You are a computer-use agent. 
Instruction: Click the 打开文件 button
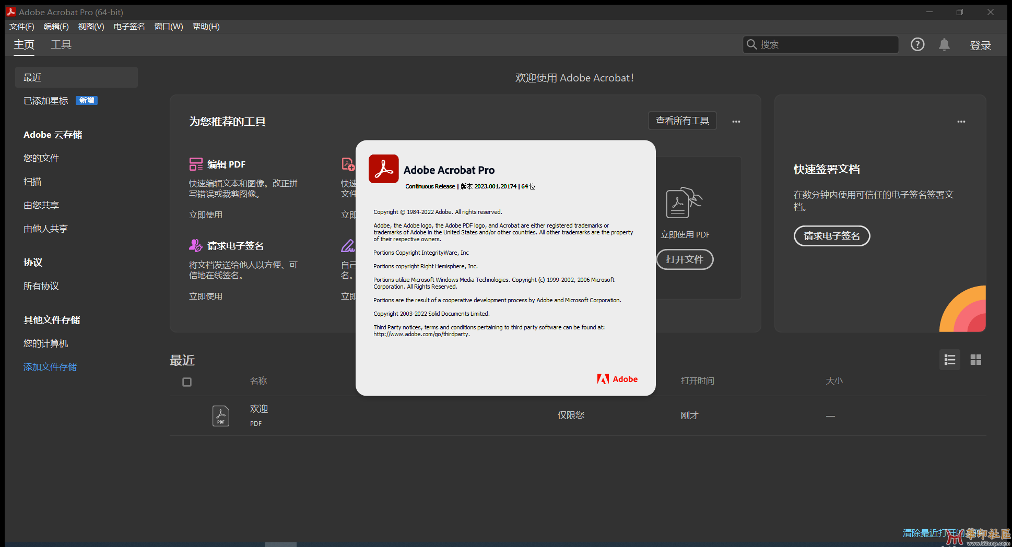coord(684,259)
